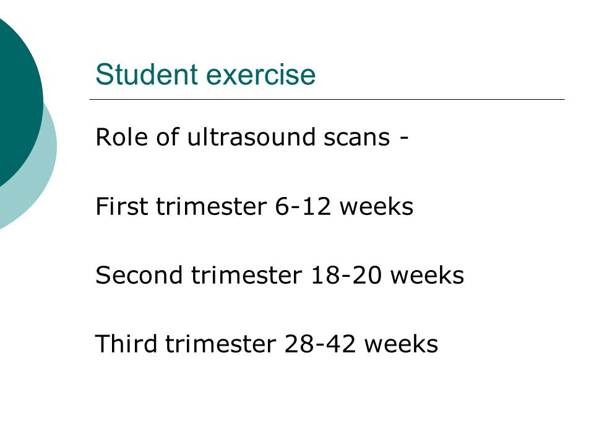The width and height of the screenshot is (594, 446).
Task: Select the word First
Action: click(x=122, y=206)
